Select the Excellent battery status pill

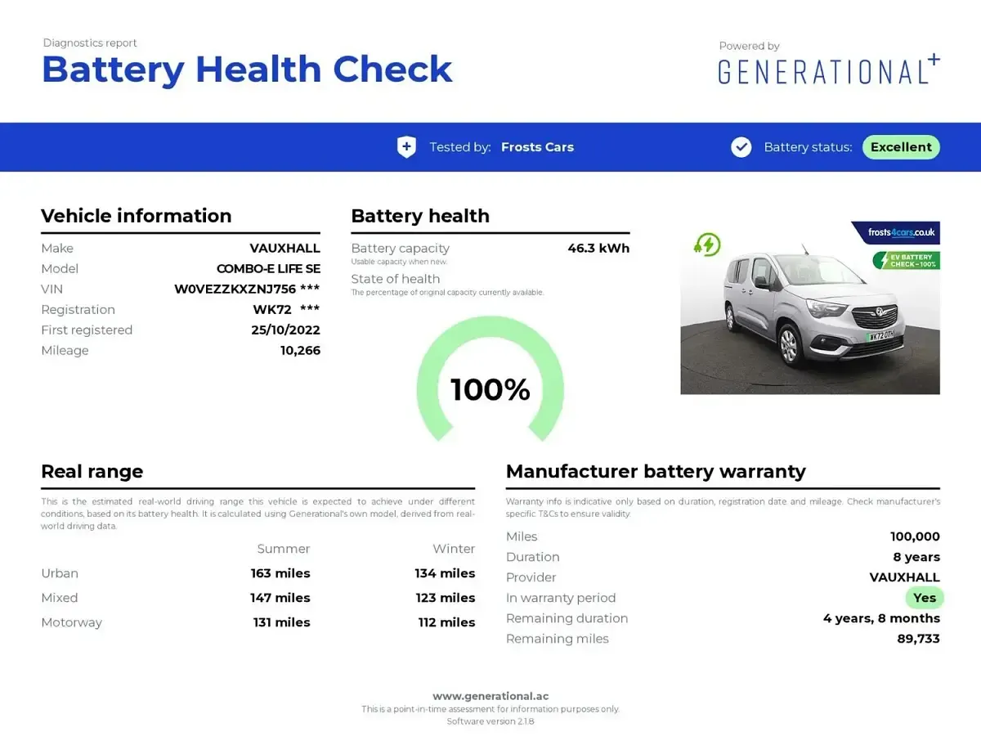[901, 147]
